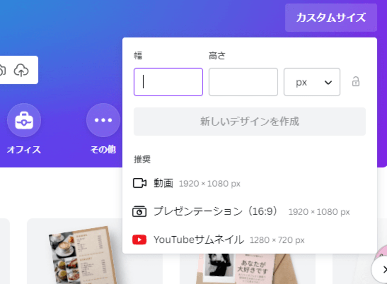This screenshot has height=284, width=387.
Task: Toggle the aspect ratio lock icon
Action: [356, 82]
